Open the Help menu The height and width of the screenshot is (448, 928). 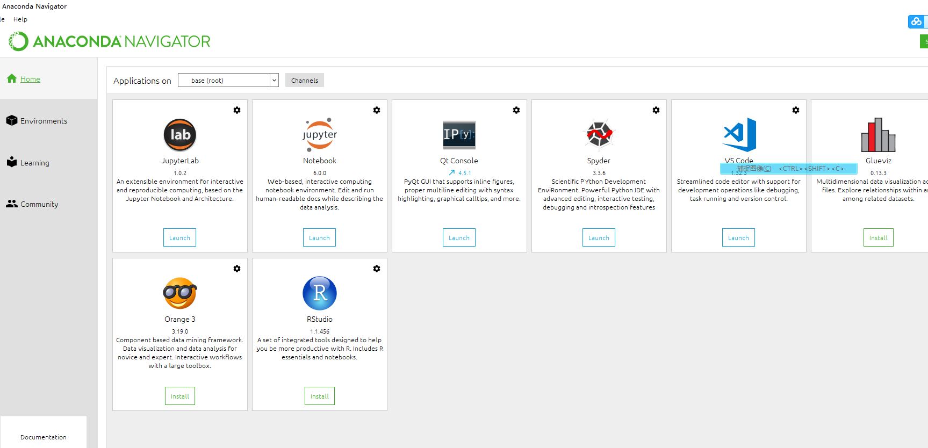pyautogui.click(x=20, y=19)
